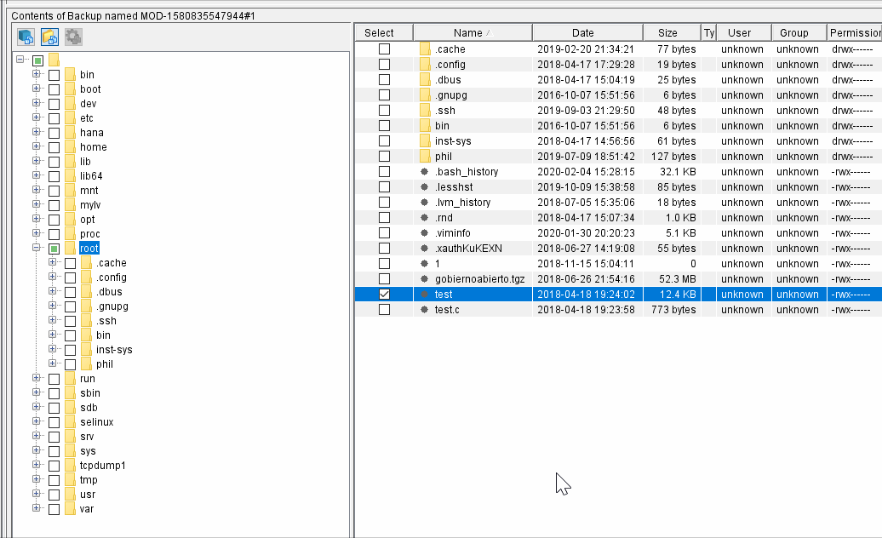Click the .dbus folder icon in file list

[x=425, y=80]
